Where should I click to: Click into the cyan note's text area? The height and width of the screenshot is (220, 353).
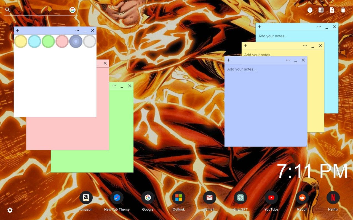click(297, 36)
